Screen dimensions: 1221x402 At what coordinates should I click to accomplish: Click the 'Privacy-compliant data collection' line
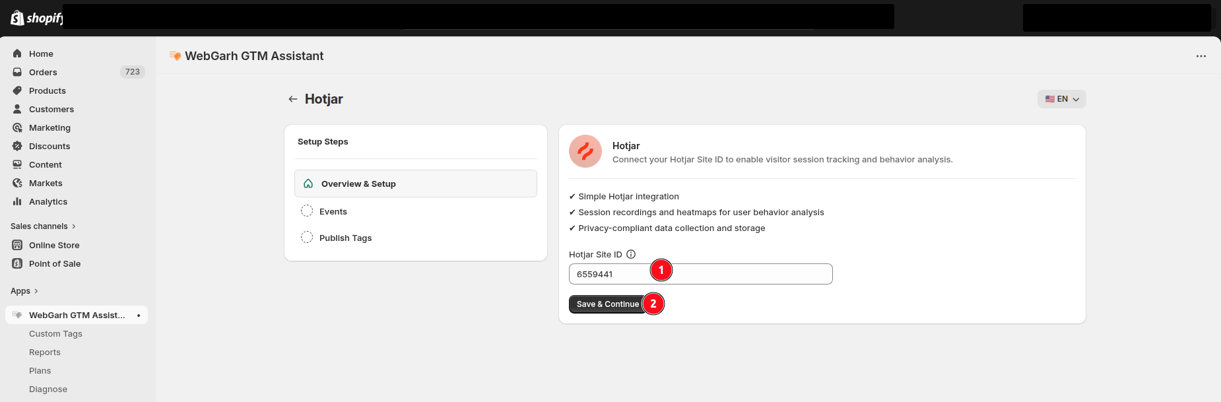click(667, 228)
